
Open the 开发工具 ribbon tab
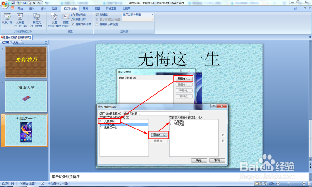tap(111, 8)
